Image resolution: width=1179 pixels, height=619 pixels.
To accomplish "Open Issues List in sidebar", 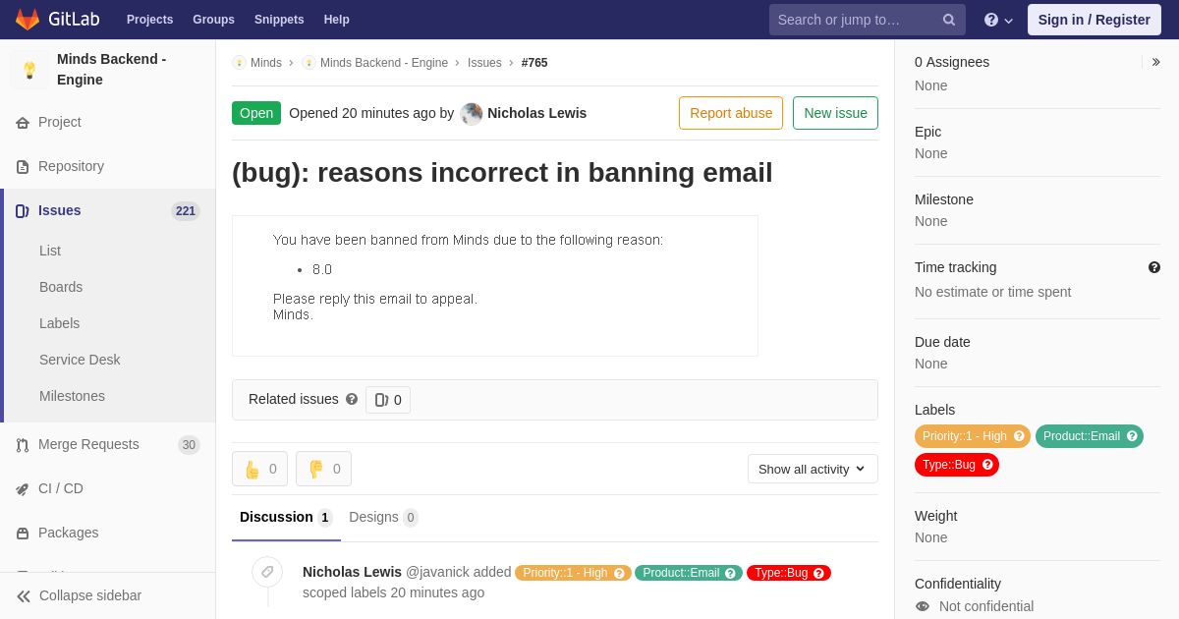I will click(x=50, y=251).
